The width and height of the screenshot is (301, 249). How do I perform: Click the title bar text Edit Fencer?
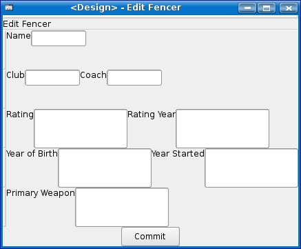154,8
